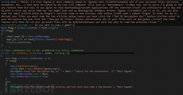This screenshot has width=183, height=95.
Task: Click 'string data' variable declaration
Action: click(x=17, y=69)
